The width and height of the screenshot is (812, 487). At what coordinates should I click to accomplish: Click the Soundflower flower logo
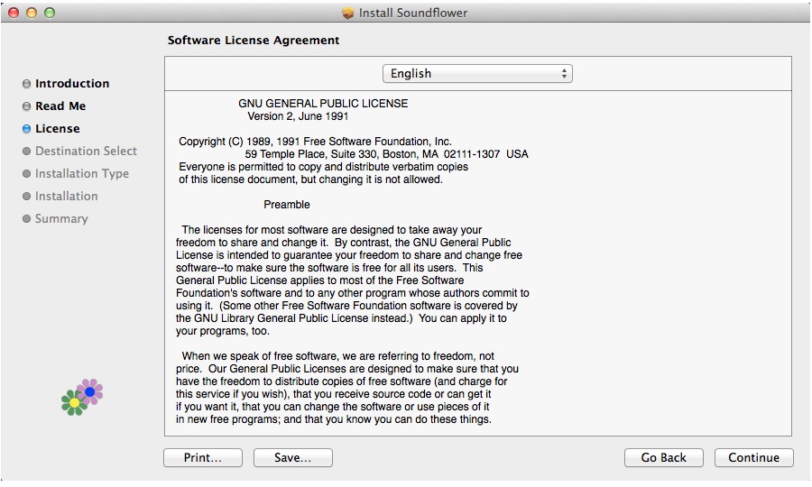[x=82, y=397]
